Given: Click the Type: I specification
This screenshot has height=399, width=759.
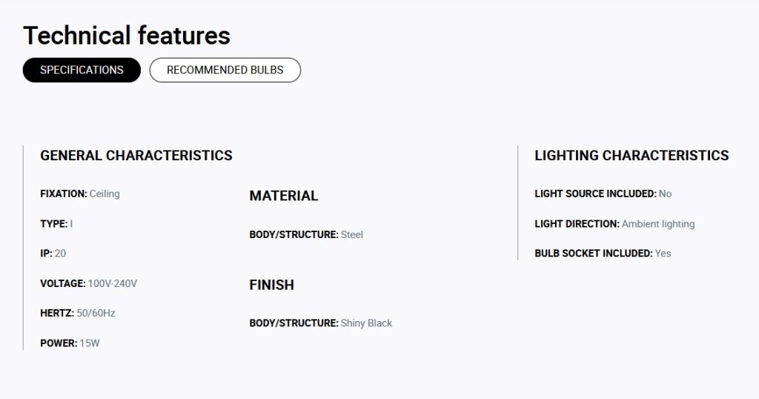Looking at the screenshot, I should click(x=56, y=224).
